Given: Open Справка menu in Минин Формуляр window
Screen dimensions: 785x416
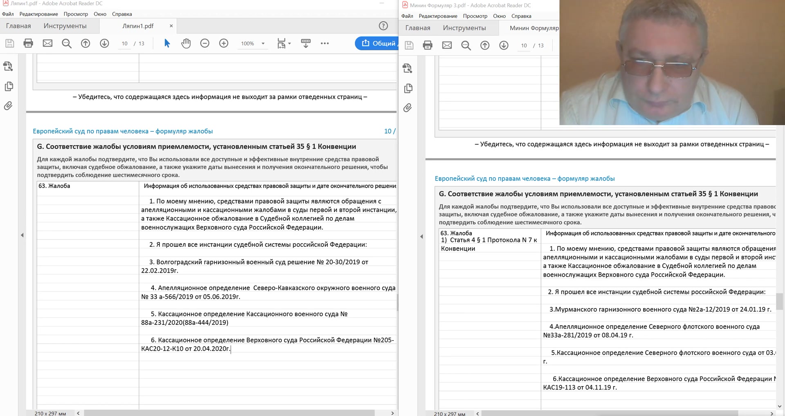Looking at the screenshot, I should [521, 16].
